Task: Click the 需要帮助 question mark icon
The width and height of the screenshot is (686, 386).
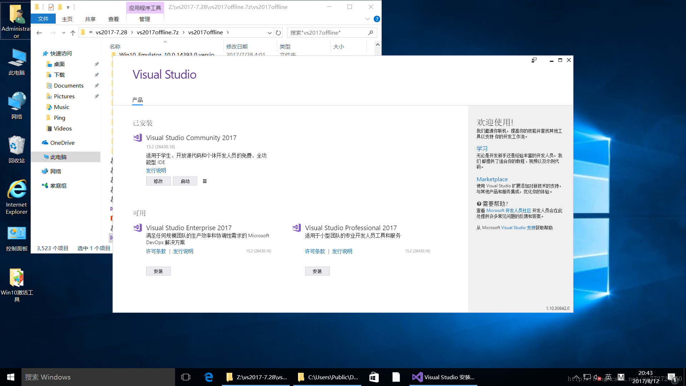Action: click(479, 204)
